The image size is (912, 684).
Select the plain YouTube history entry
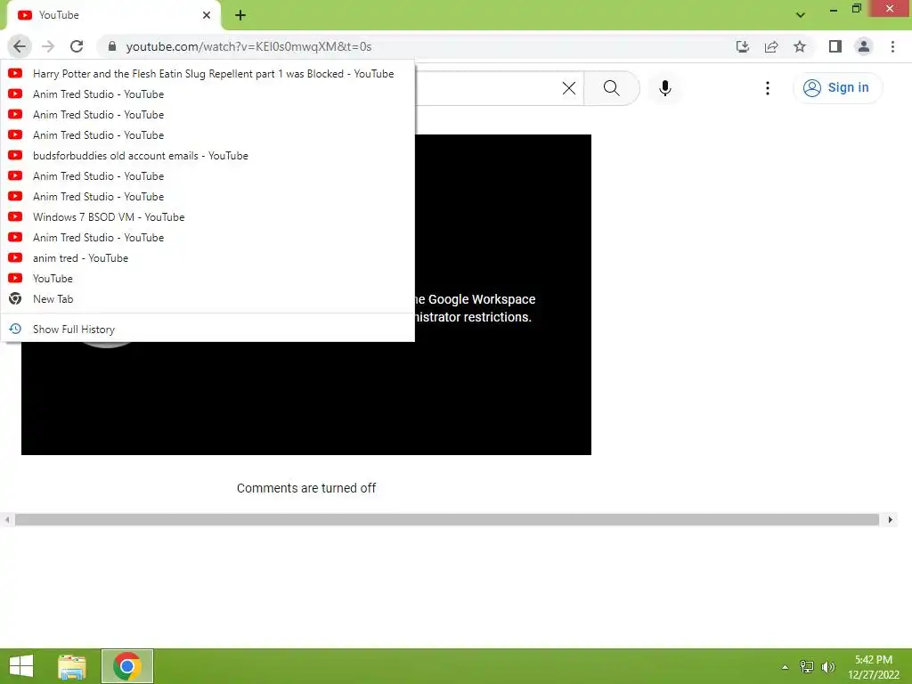tap(208, 279)
